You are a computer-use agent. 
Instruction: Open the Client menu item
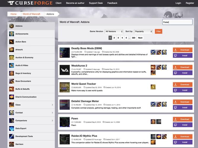[x=58, y=3]
